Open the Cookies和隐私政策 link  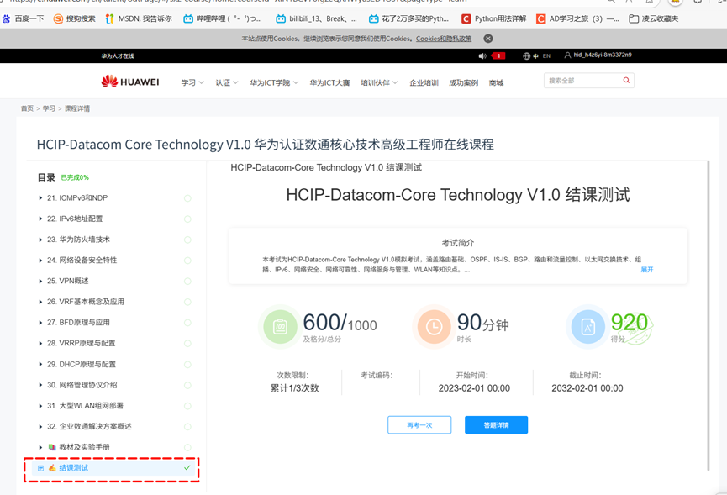[x=444, y=39]
